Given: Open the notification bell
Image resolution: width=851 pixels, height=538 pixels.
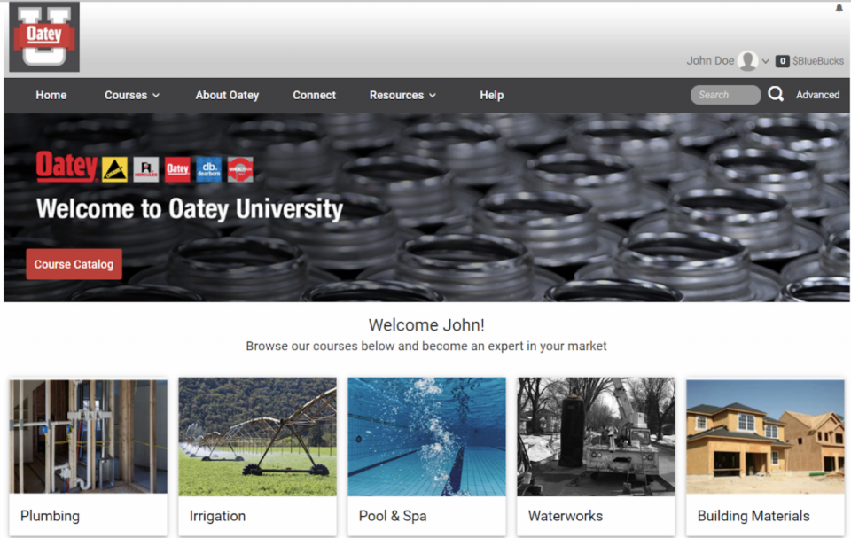Looking at the screenshot, I should click(x=839, y=8).
